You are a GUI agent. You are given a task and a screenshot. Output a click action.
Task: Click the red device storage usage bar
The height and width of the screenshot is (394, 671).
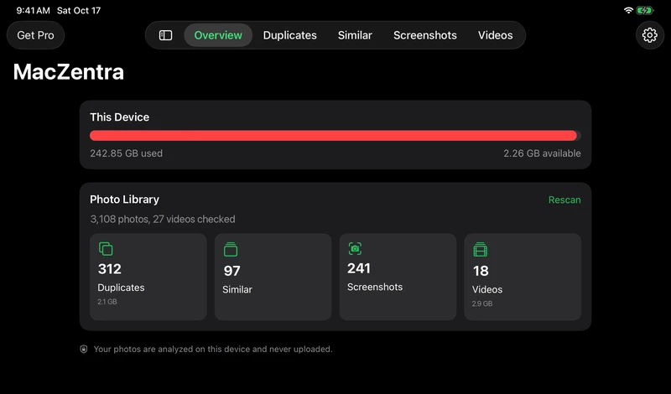tap(335, 136)
